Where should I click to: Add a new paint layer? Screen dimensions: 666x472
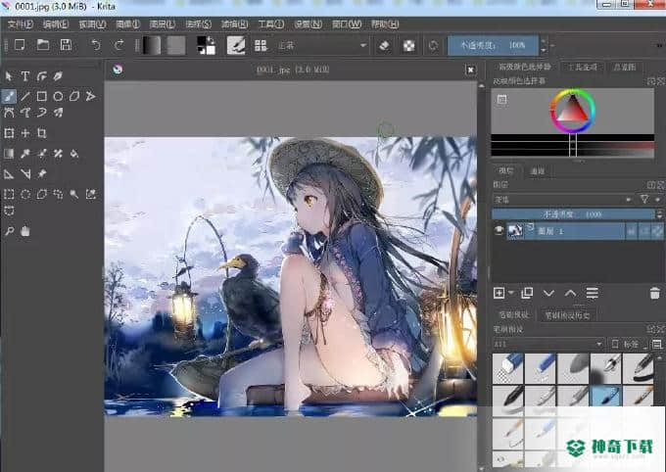(499, 293)
